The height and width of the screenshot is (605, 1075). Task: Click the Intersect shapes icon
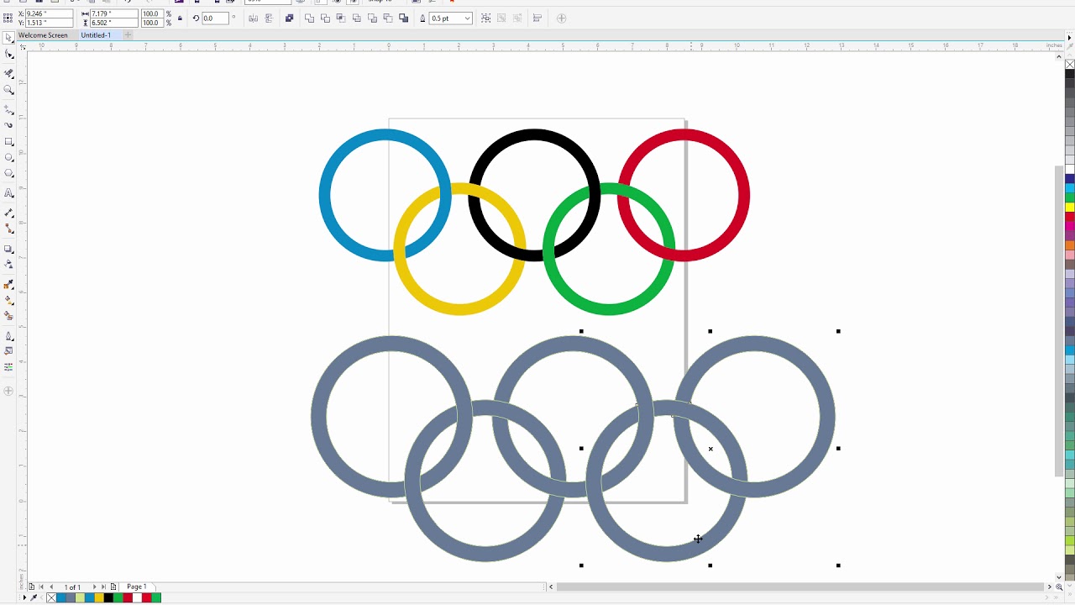[341, 18]
